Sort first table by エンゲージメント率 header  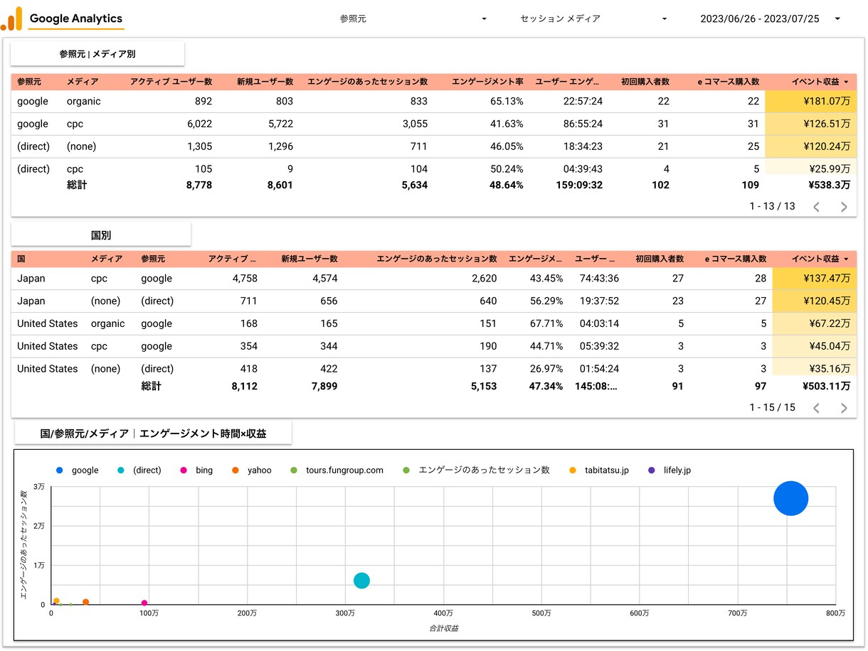[487, 82]
